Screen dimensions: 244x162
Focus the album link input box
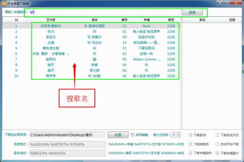(105, 12)
